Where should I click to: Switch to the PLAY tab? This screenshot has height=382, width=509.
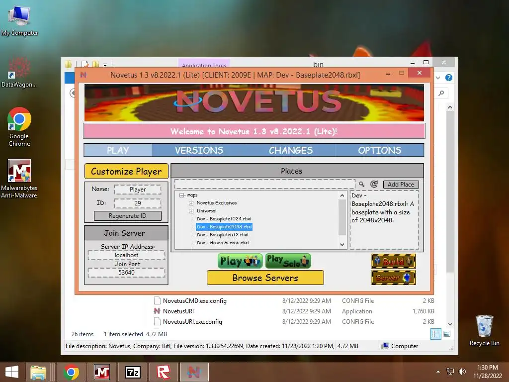(118, 150)
